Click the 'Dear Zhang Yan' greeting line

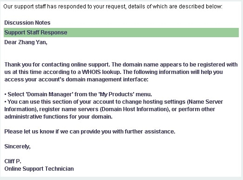[x=26, y=42]
